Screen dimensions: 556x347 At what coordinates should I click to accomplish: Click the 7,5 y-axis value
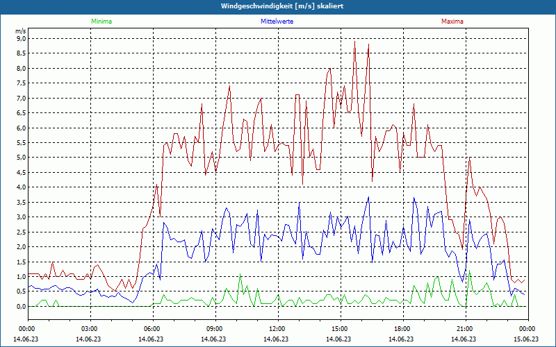coord(22,83)
